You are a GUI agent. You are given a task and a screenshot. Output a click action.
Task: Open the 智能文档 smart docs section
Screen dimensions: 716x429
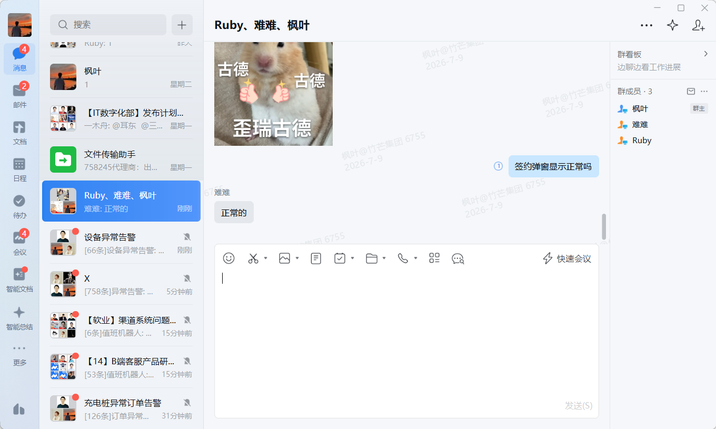19,280
